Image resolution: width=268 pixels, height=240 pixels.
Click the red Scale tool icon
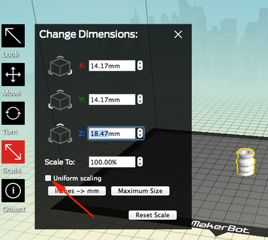13,152
